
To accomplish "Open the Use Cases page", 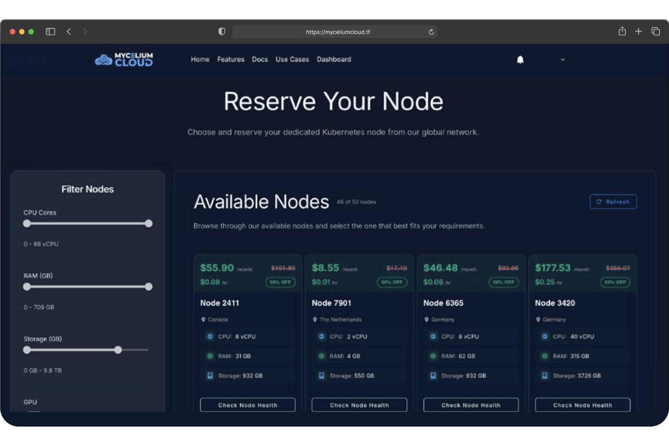I will [x=292, y=59].
